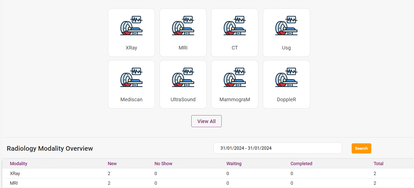Click the View All button
The height and width of the screenshot is (188, 414).
tap(206, 121)
